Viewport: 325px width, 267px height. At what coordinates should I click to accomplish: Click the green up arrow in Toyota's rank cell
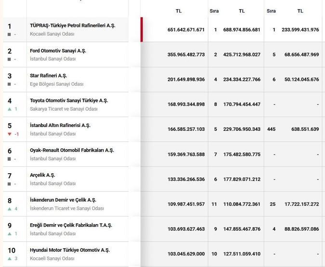click(10, 109)
